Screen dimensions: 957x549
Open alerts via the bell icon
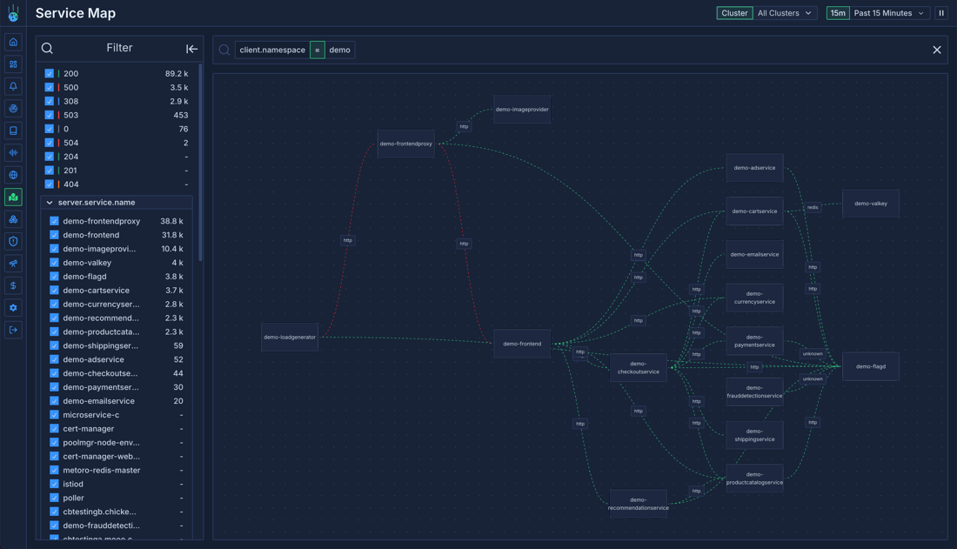13,86
